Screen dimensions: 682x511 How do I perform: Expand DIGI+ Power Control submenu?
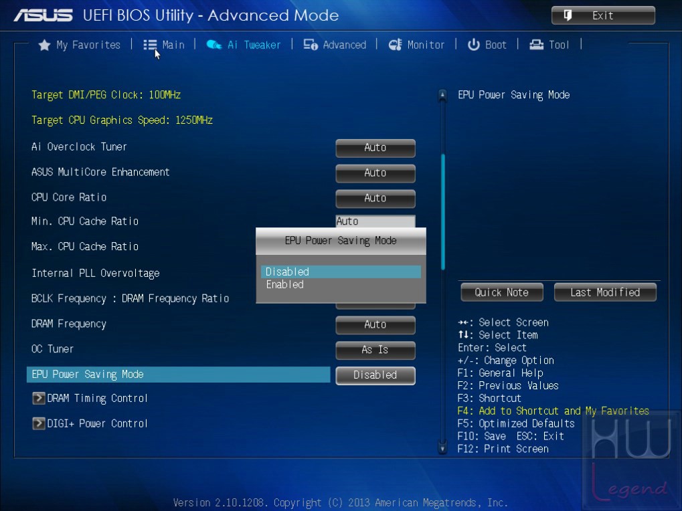coord(90,423)
